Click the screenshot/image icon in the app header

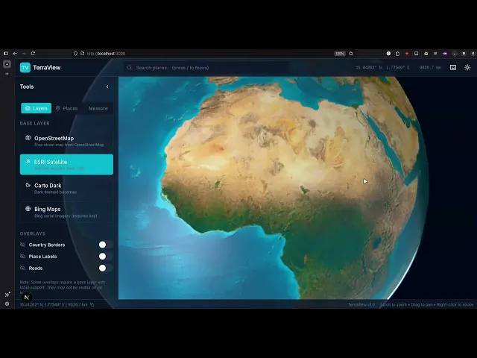tap(453, 68)
